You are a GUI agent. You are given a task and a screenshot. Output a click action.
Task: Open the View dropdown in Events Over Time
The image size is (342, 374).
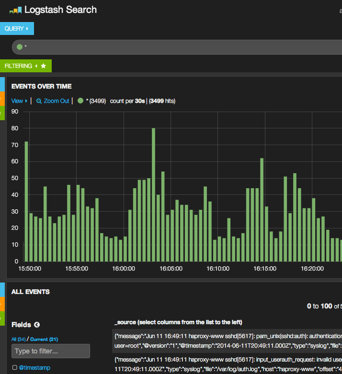pyautogui.click(x=19, y=101)
